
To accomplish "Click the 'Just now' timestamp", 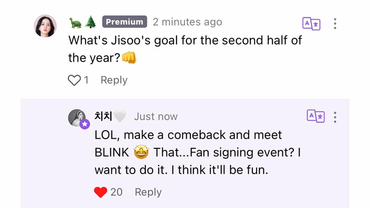I will (x=156, y=116).
